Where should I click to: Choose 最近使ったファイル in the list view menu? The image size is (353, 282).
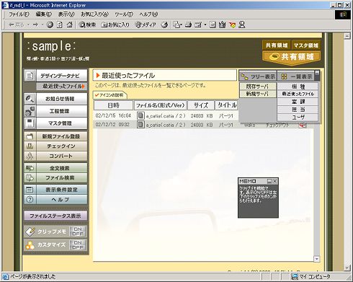click(x=298, y=94)
